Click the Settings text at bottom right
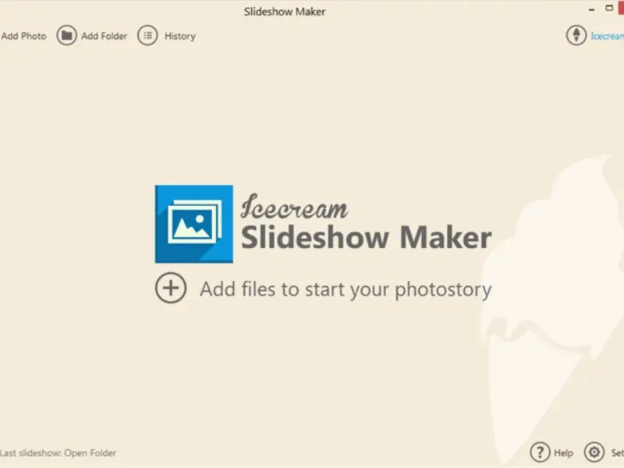 pos(618,453)
